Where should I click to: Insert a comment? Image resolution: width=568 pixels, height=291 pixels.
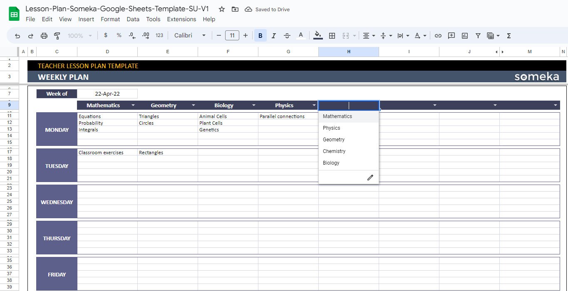pos(451,35)
